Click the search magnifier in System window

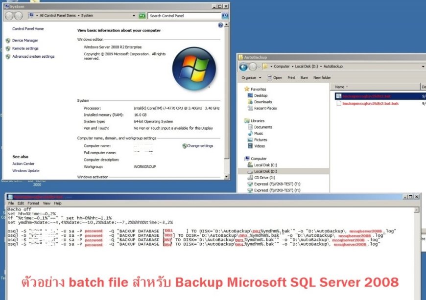225,16
